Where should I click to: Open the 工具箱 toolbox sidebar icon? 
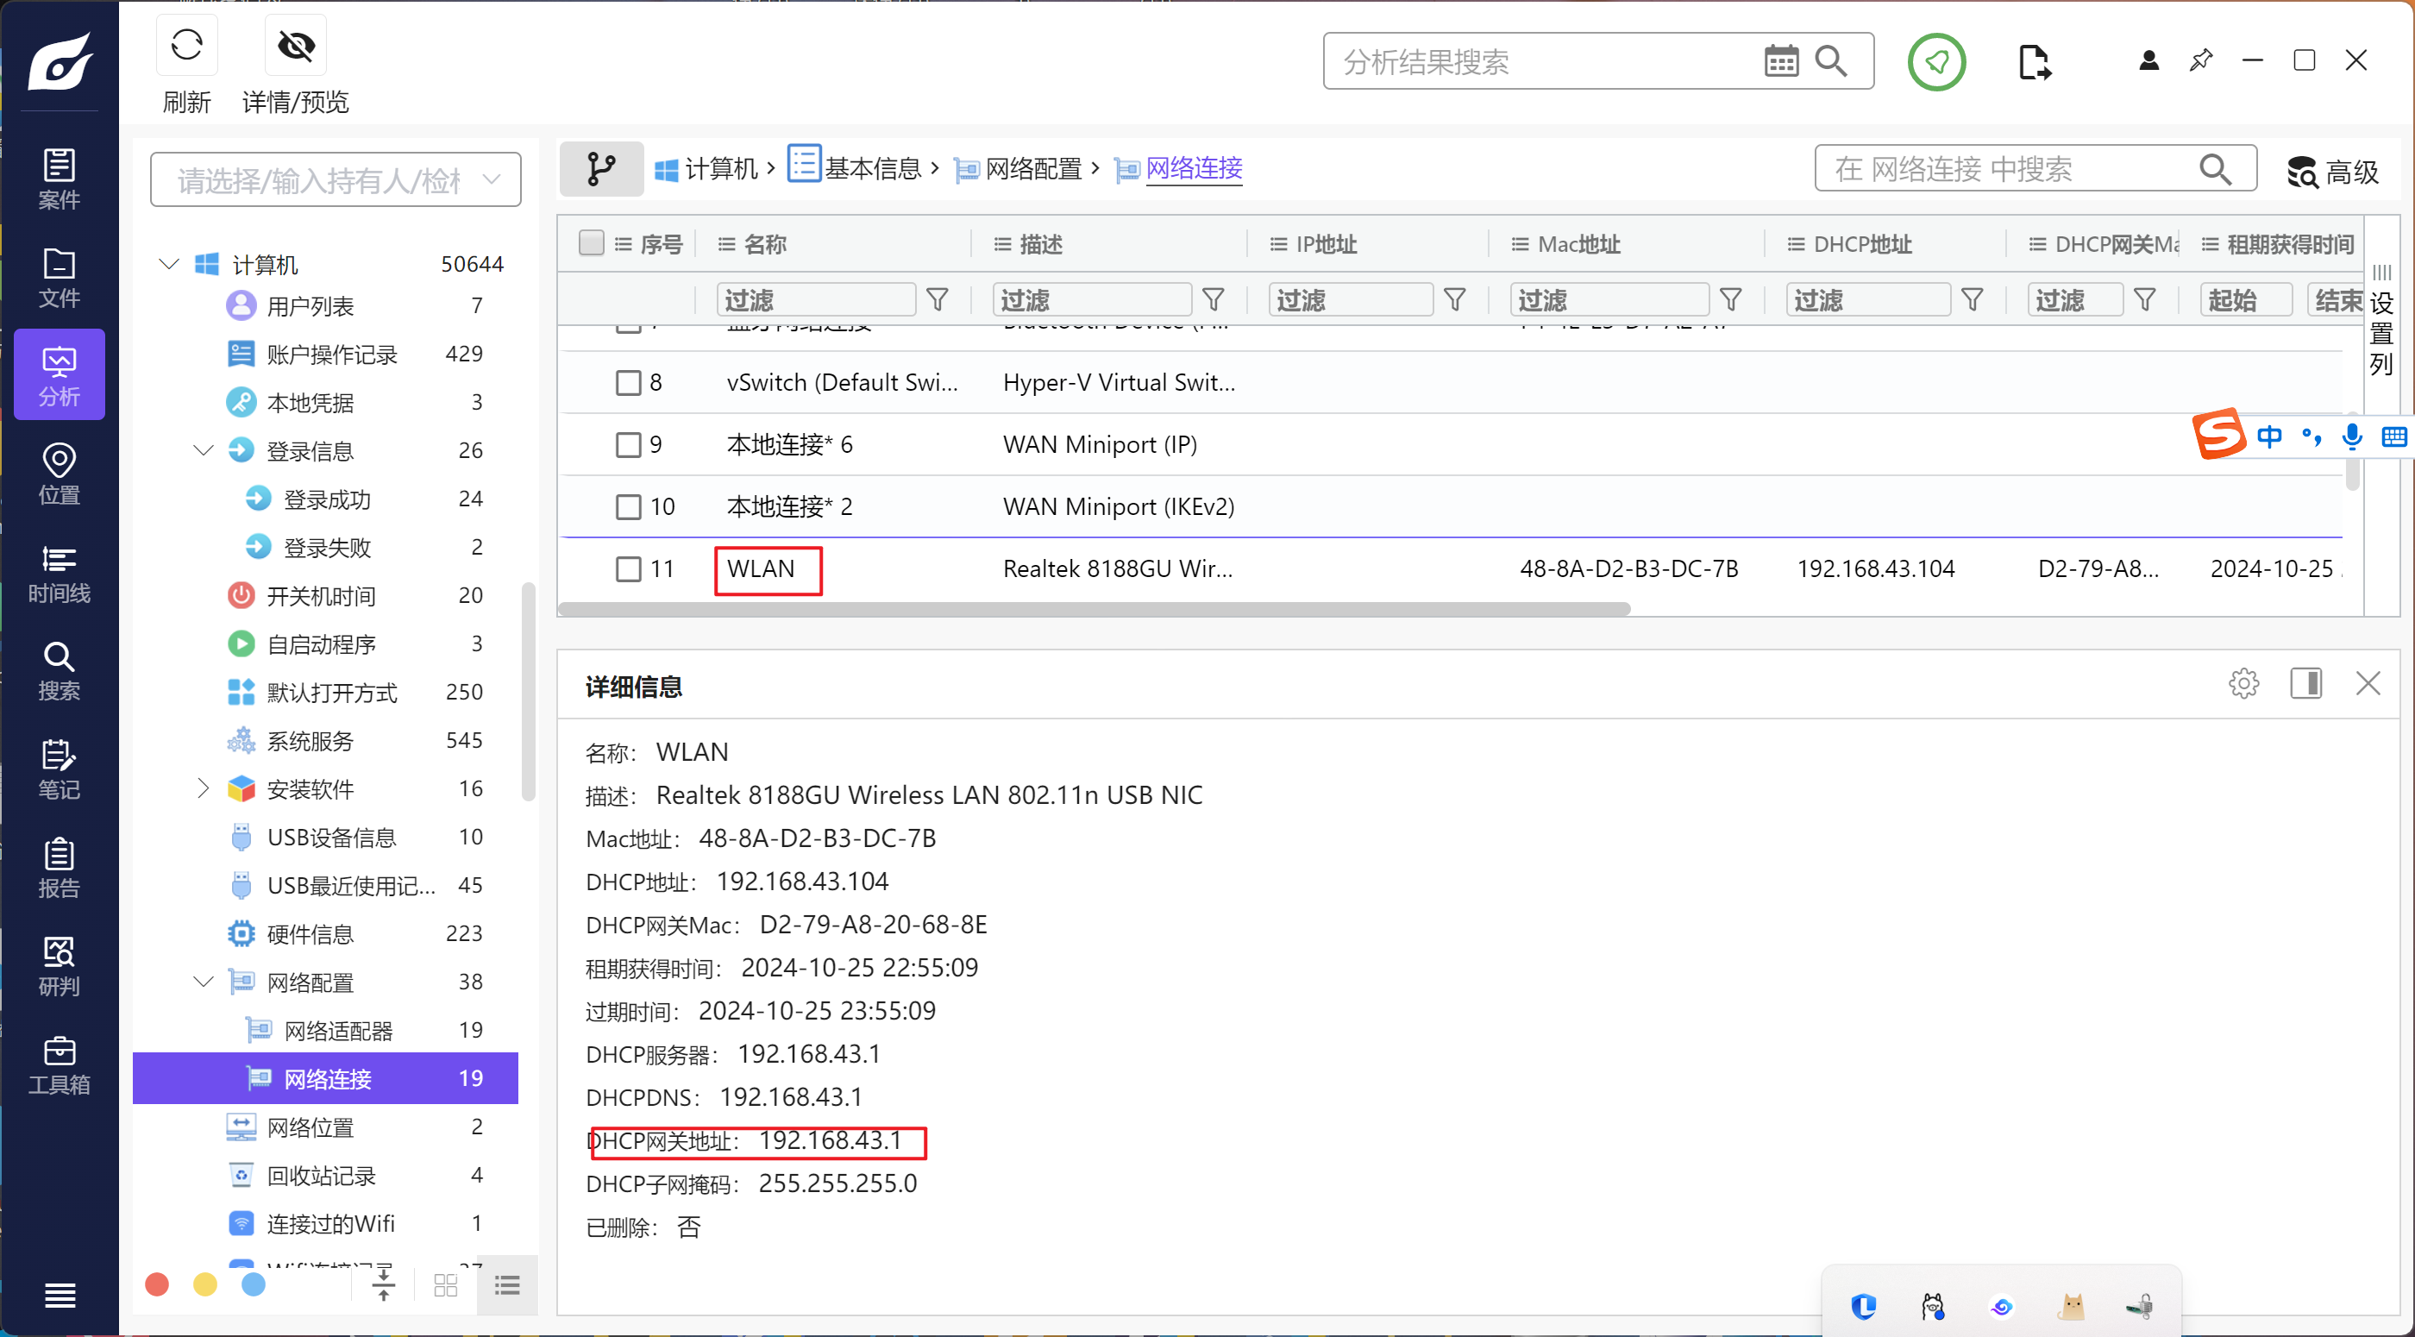59,1065
